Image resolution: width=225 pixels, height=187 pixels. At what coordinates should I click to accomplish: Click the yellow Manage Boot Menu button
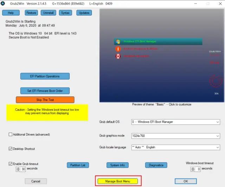tap(118, 181)
